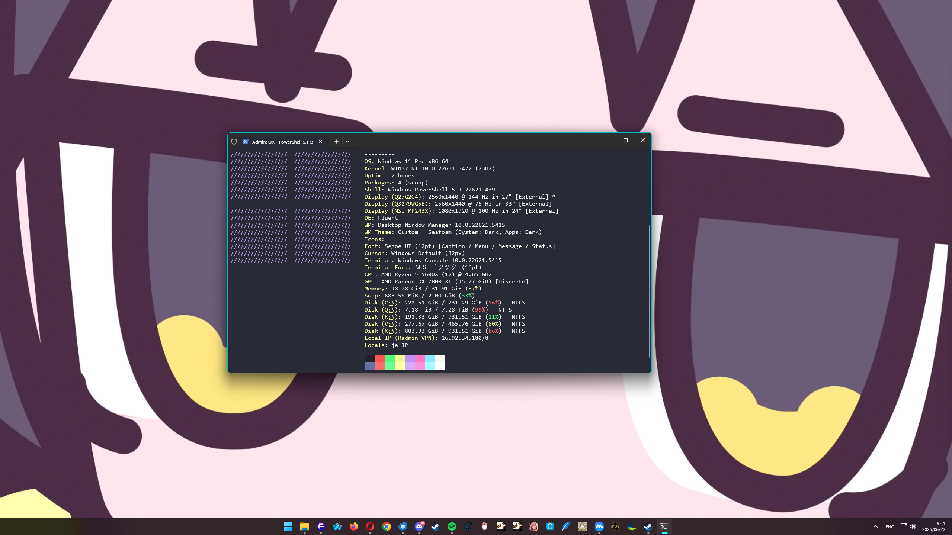
Task: Click the Terminal Font: MS ゴシック line
Action: (423, 267)
